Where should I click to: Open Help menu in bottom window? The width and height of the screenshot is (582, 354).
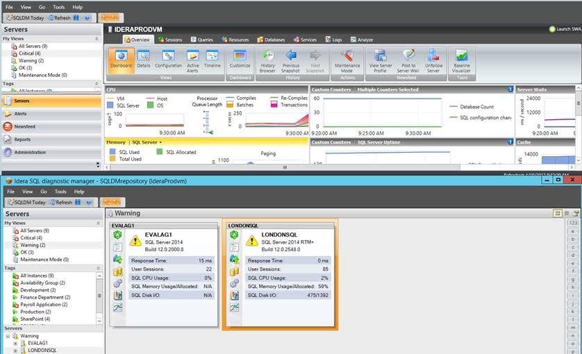(79, 192)
